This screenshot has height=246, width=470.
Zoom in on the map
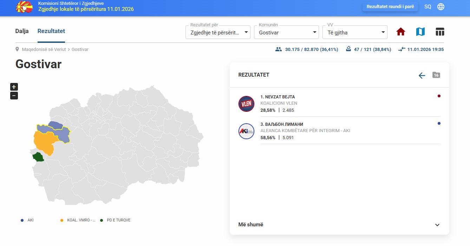point(14,87)
